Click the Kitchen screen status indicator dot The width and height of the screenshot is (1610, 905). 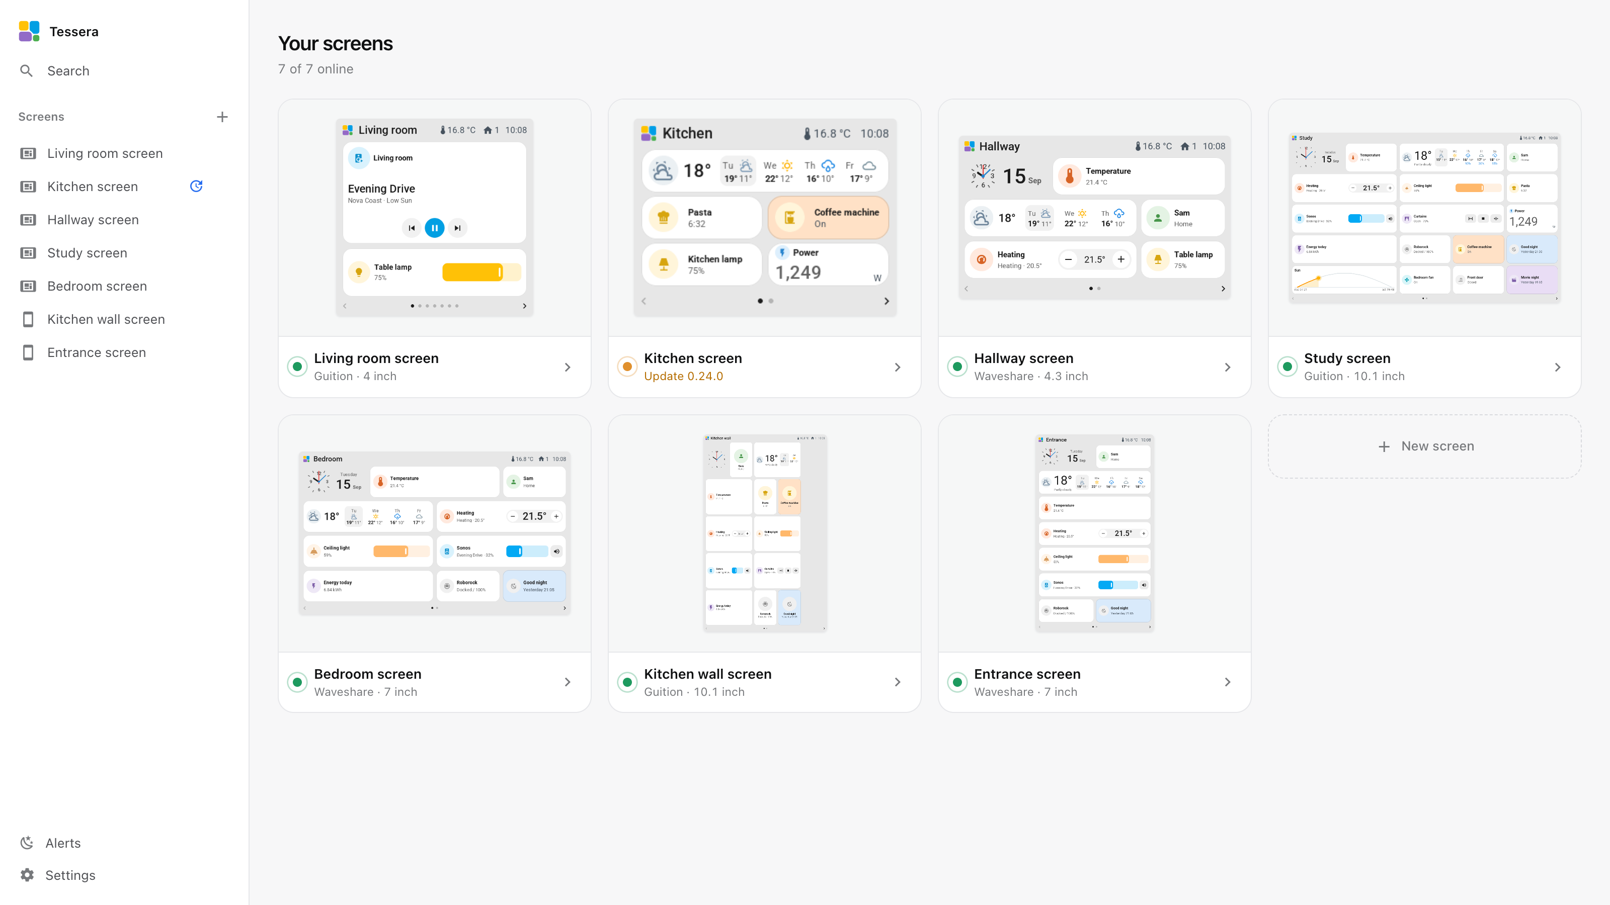627,367
